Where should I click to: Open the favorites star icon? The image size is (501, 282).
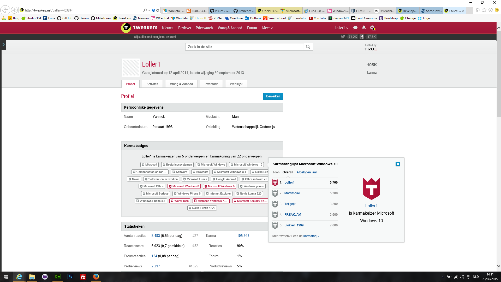484,10
